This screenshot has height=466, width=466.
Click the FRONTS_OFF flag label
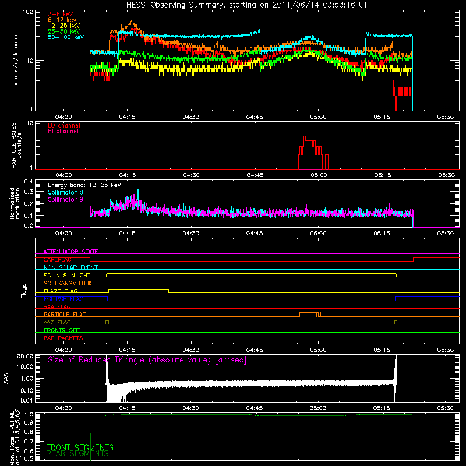(x=62, y=330)
